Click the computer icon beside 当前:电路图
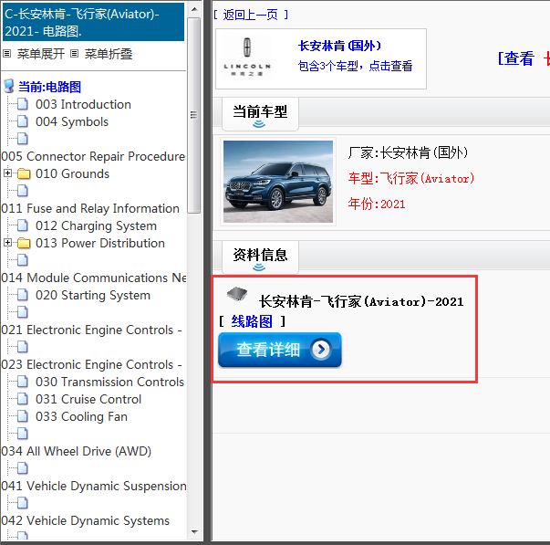Screen dimensions: 550x545 pos(9,87)
